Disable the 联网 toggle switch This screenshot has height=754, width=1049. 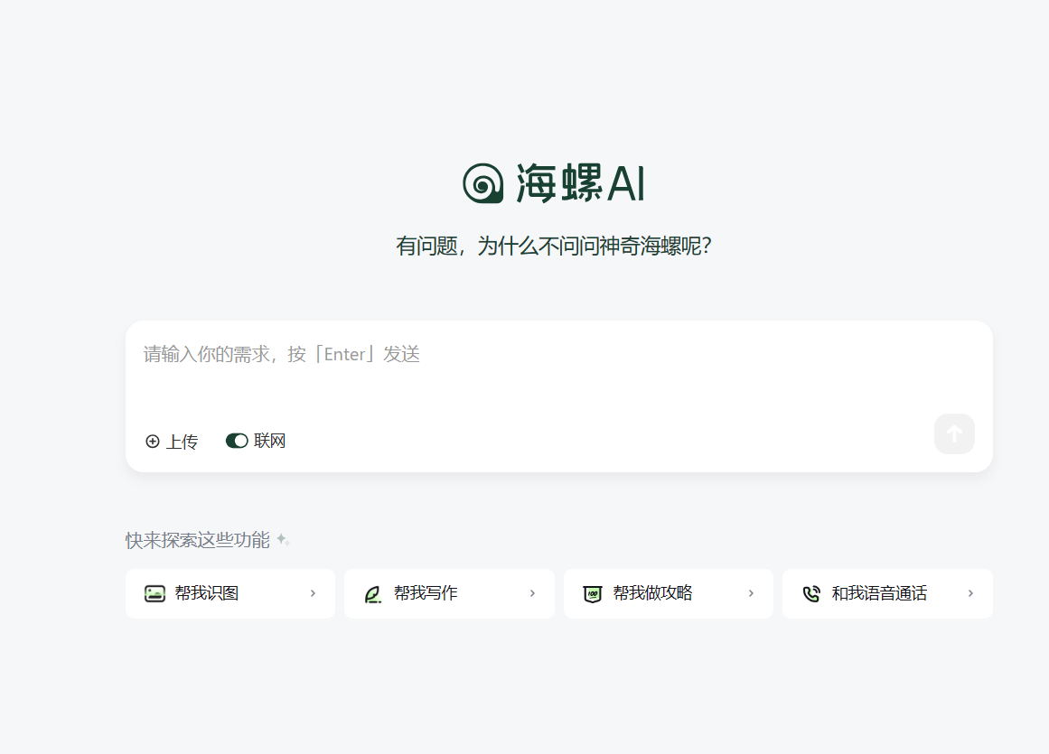click(x=237, y=440)
